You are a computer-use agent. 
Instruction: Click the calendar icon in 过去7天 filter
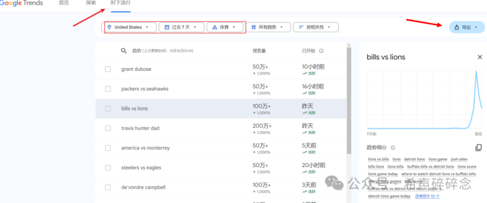pos(167,28)
